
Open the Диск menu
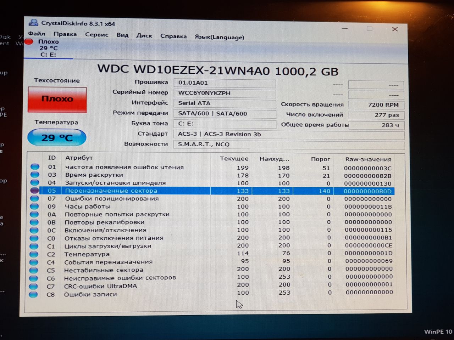144,35
